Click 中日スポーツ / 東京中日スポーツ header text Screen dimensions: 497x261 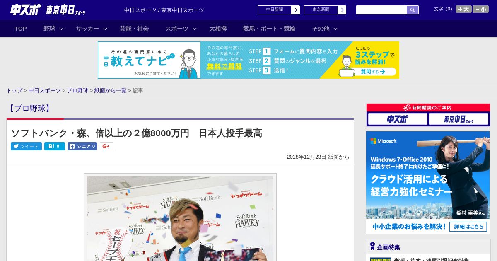point(164,10)
